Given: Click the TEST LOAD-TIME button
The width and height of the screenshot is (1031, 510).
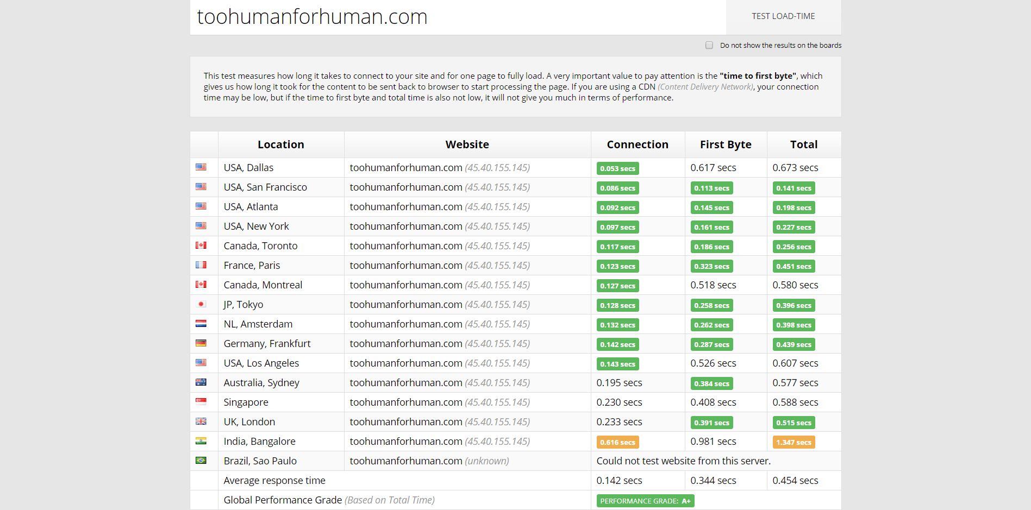Looking at the screenshot, I should (x=783, y=17).
